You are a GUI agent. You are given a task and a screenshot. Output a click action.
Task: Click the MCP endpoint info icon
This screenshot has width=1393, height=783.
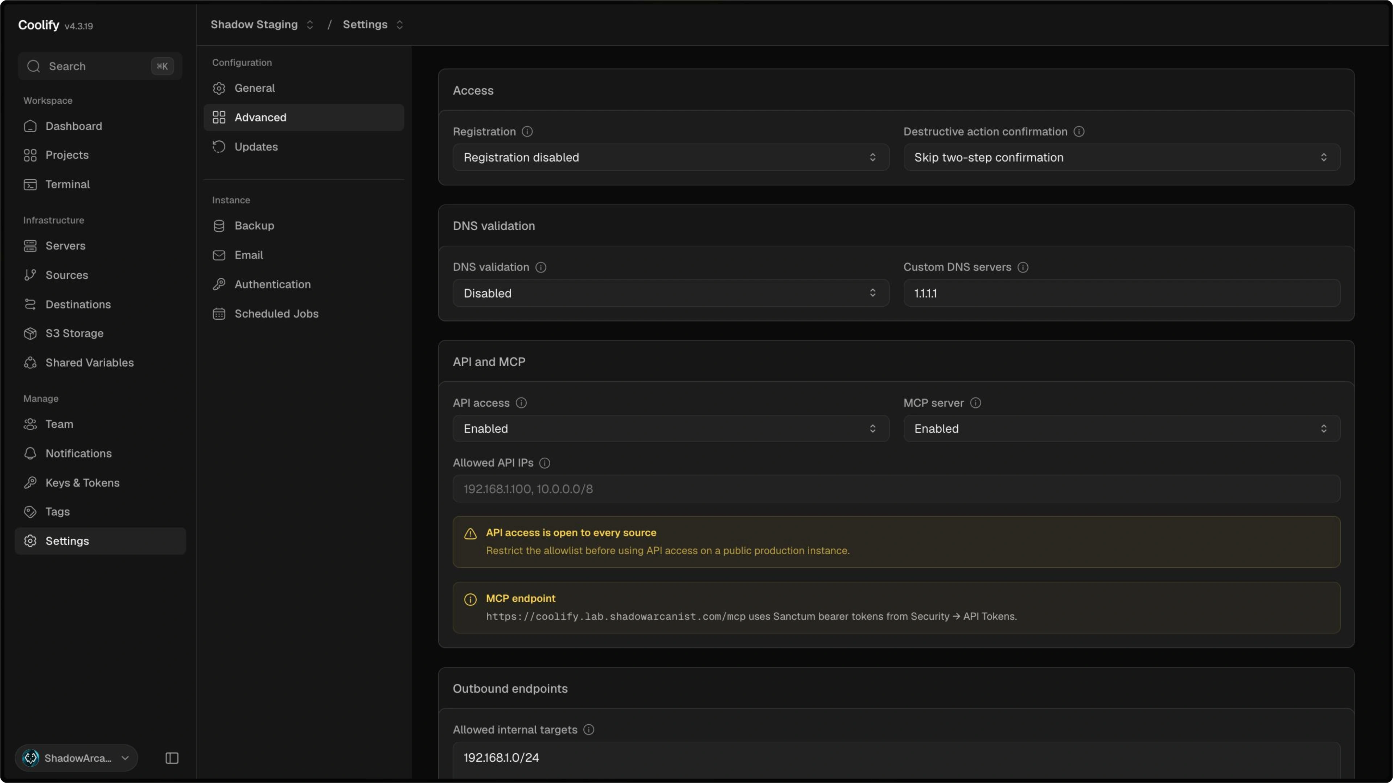click(471, 599)
